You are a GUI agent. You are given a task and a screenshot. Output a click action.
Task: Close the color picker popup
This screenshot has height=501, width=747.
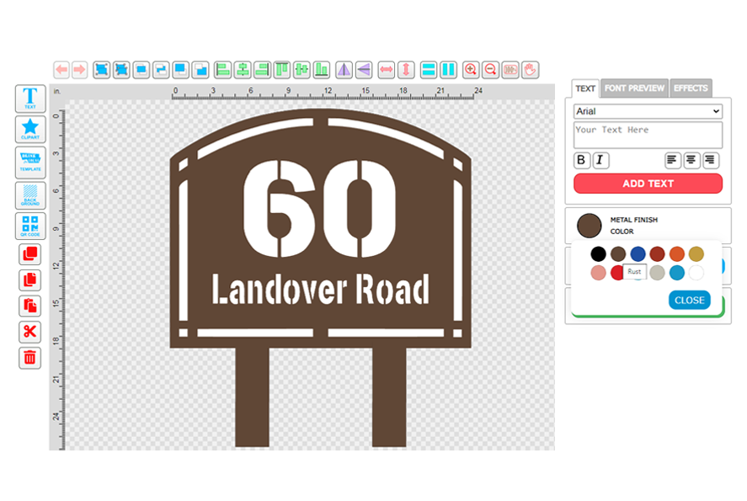[x=689, y=301]
